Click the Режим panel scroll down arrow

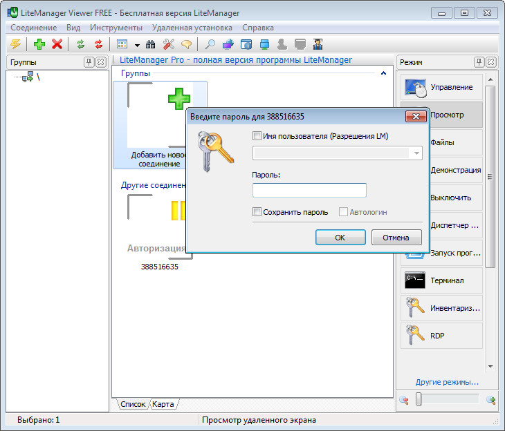coord(490,366)
